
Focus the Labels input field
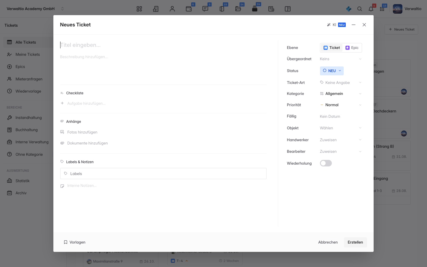click(x=163, y=174)
